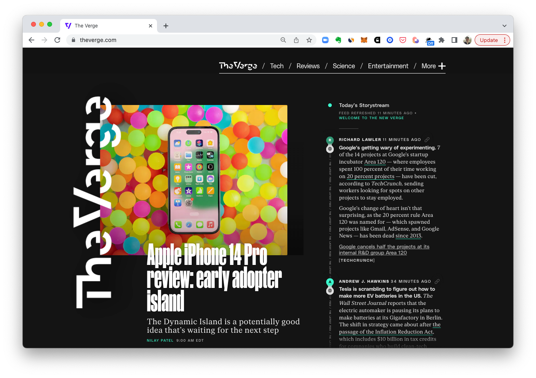Open the Reviews section
The height and width of the screenshot is (378, 536).
(x=308, y=66)
